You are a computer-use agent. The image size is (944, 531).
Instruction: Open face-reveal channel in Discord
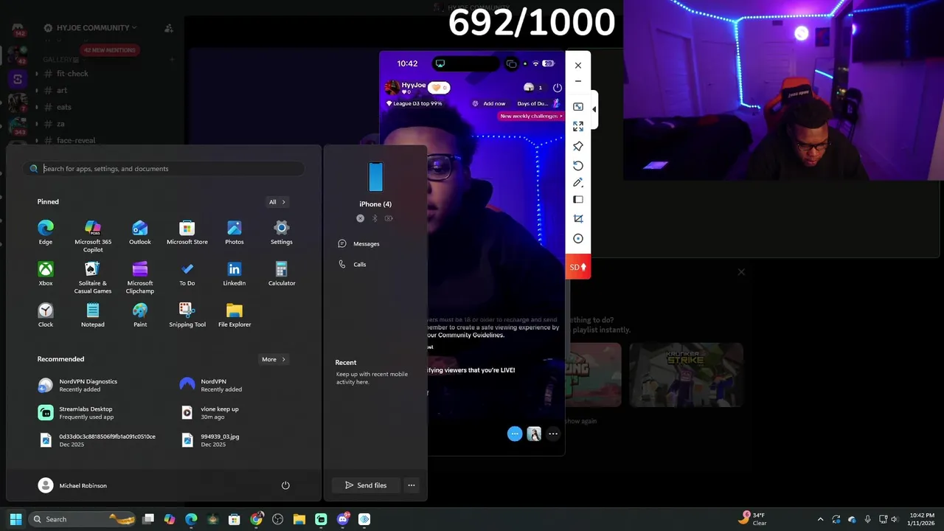[75, 140]
